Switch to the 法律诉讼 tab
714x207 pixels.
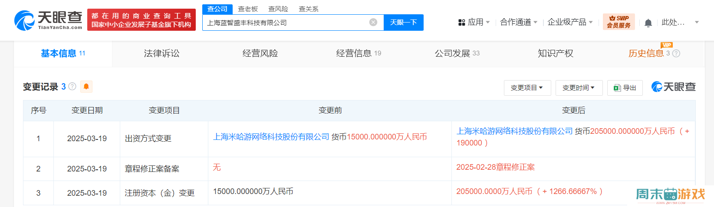[x=161, y=54]
